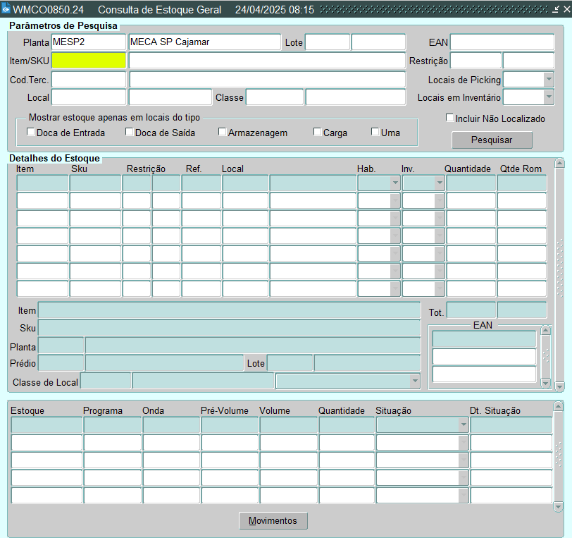Toggle Incluir Não Localizado checkbox
Screen dimensions: 572x538
[x=450, y=118]
